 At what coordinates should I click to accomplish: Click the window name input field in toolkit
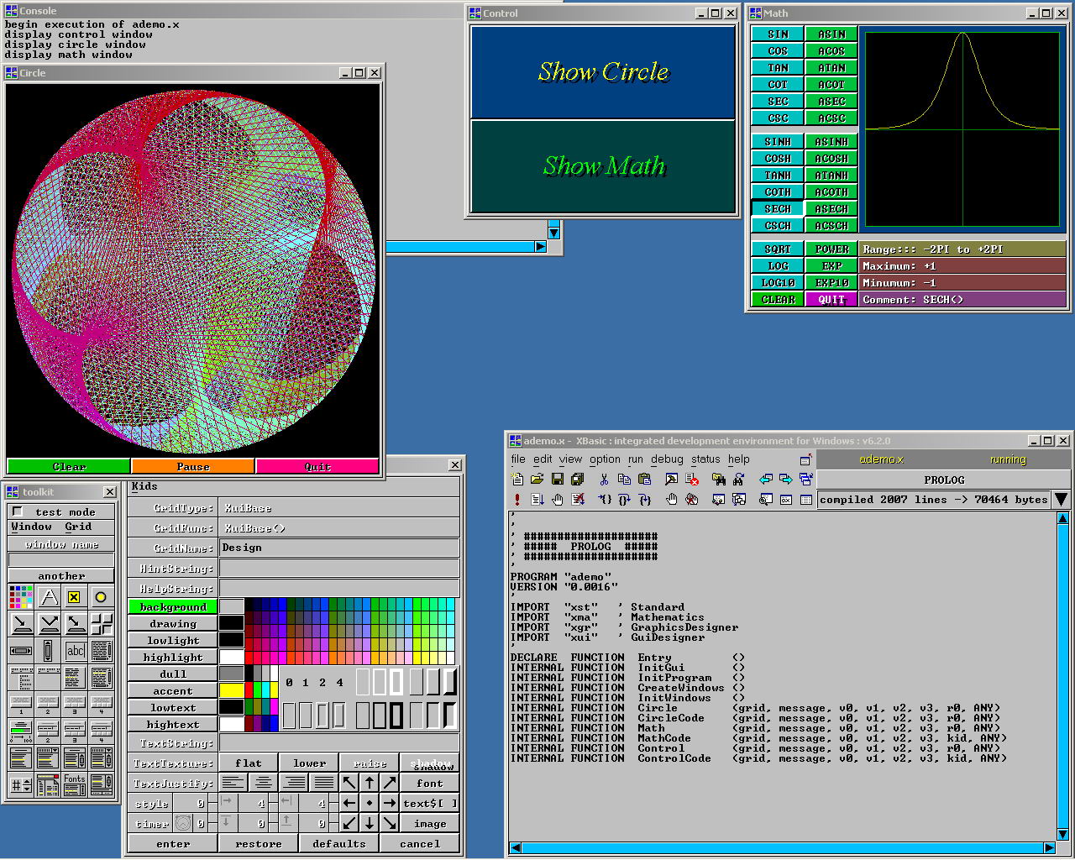coord(61,560)
